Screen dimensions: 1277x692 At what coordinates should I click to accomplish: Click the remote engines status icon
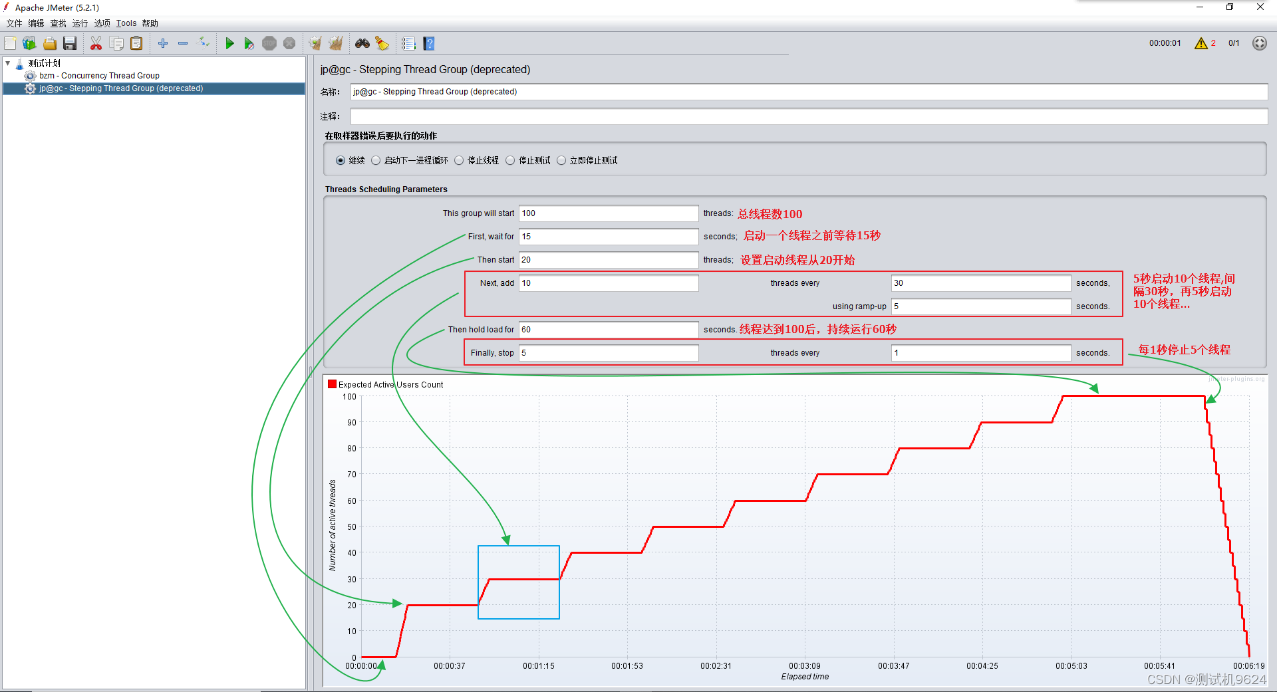[x=1259, y=43]
